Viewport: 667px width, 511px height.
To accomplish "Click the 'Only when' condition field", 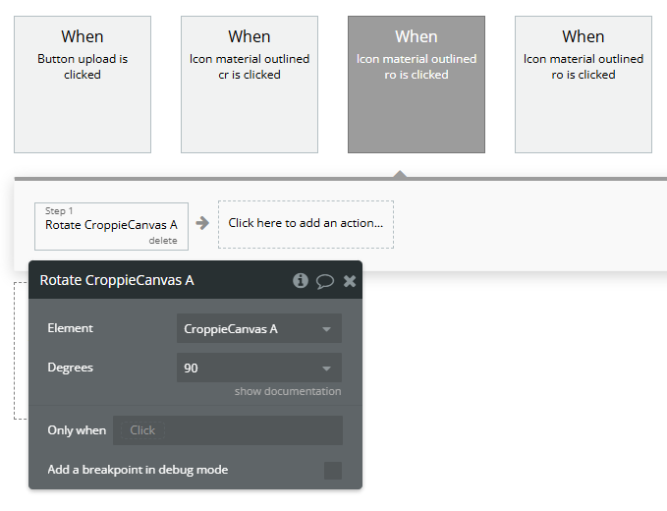I will [x=228, y=430].
